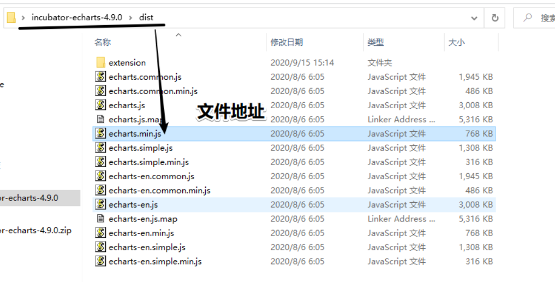Click 5,316 KB size of echarts-en.js.map
555x282 pixels.
point(476,219)
